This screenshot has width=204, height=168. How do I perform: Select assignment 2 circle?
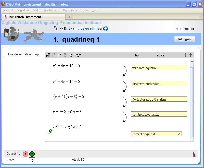tap(32, 154)
